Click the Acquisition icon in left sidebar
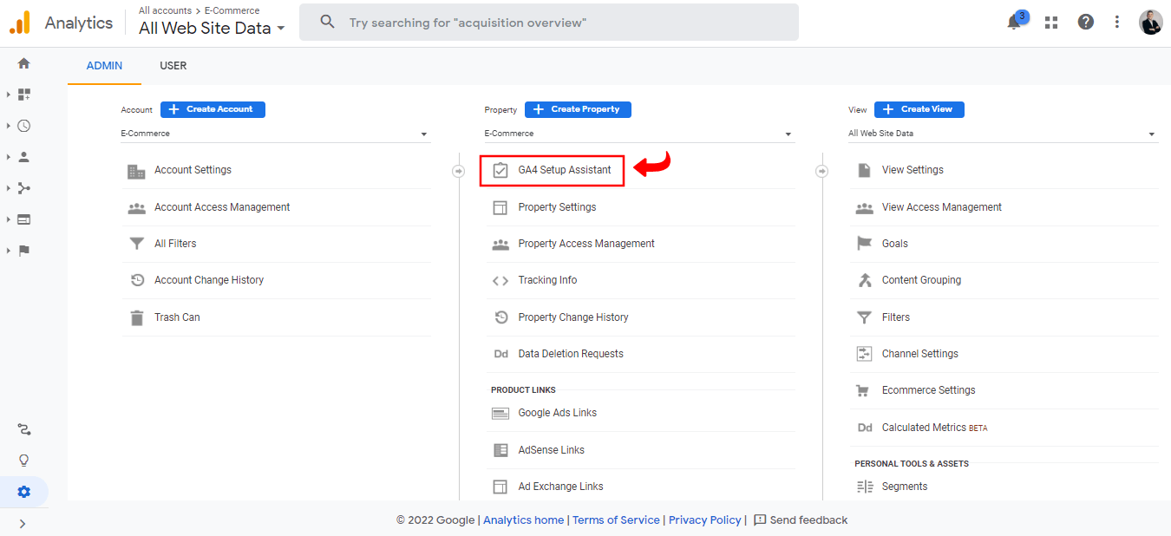This screenshot has height=536, width=1171. point(23,188)
